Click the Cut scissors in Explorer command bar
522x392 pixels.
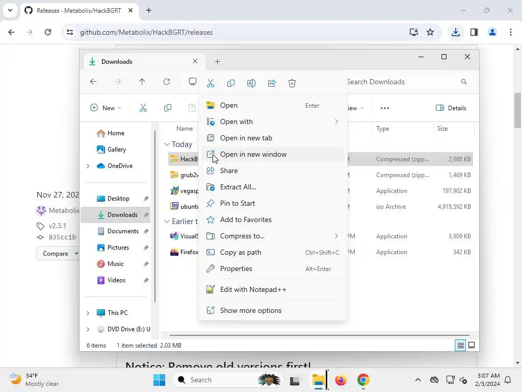(x=143, y=108)
